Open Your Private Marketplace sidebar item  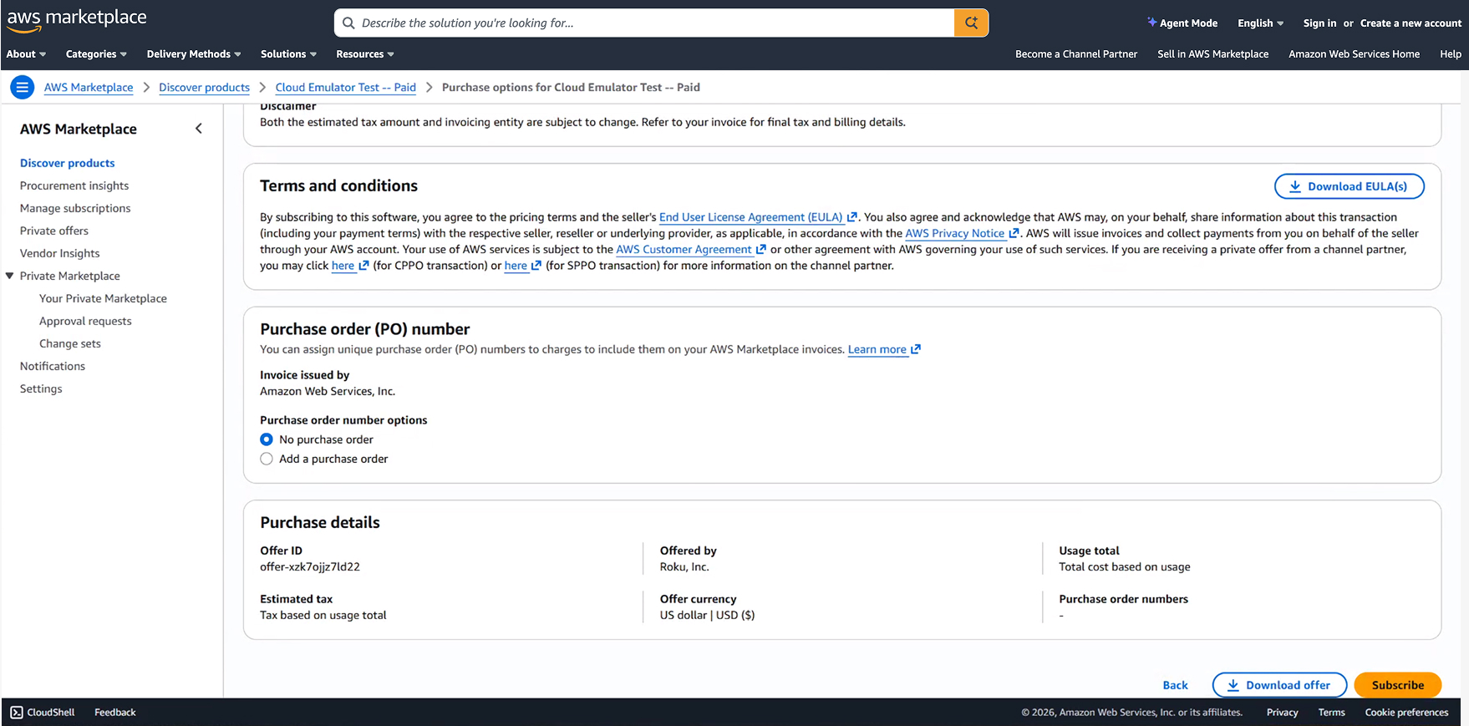[103, 298]
